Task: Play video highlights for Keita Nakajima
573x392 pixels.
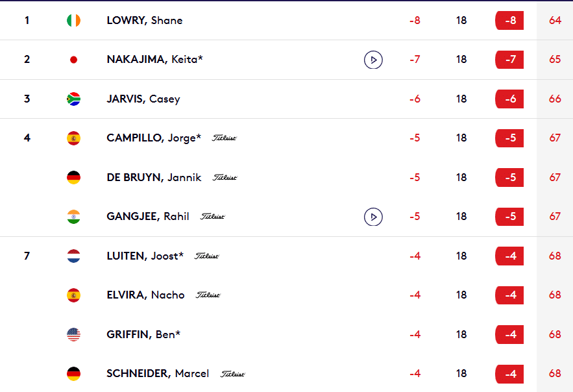Action: coord(373,60)
